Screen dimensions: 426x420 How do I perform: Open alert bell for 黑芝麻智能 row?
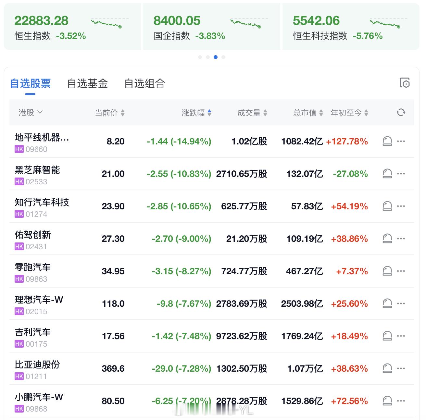(387, 174)
